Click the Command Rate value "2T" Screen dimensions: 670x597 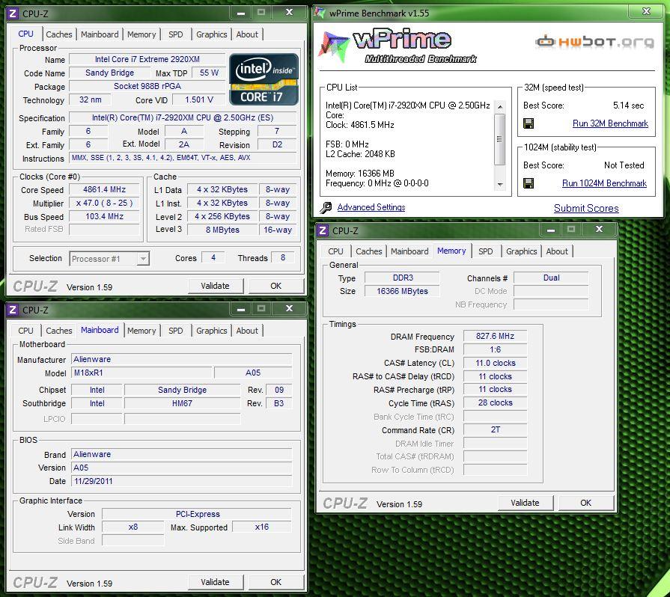496,429
